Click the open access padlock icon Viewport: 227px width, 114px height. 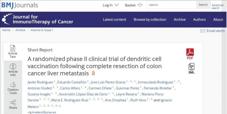click(x=93, y=73)
